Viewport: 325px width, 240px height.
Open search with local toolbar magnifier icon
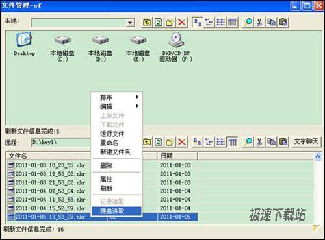point(248,22)
